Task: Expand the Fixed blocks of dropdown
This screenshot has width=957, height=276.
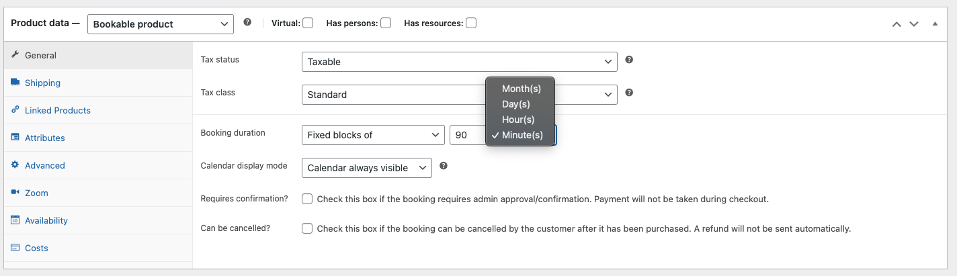Action: pos(373,134)
